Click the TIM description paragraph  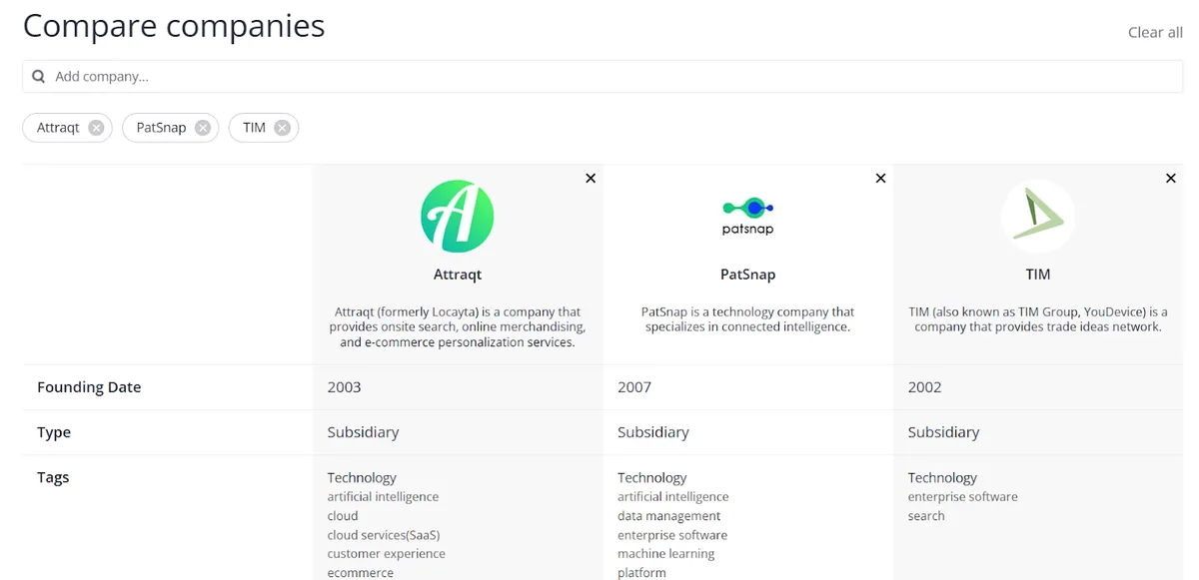[1038, 319]
